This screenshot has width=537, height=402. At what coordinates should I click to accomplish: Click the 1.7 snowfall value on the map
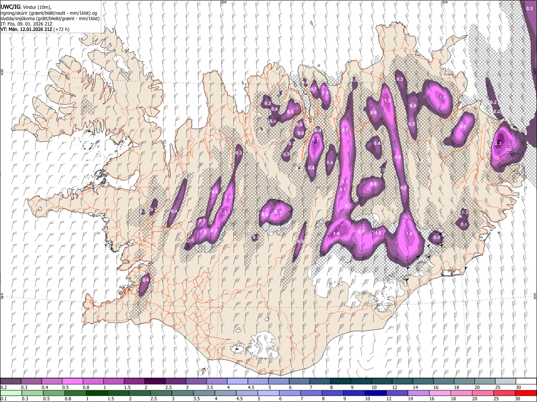coord(315,140)
